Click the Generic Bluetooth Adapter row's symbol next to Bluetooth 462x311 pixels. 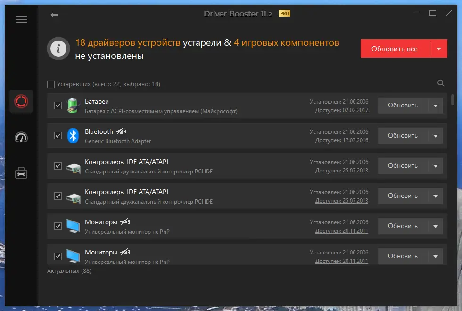pos(121,131)
